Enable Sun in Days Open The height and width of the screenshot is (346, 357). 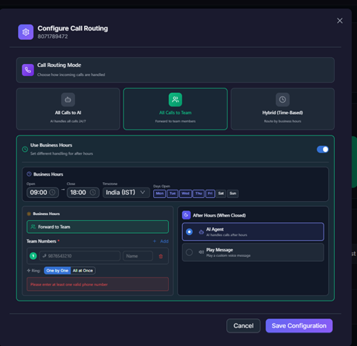coord(233,193)
